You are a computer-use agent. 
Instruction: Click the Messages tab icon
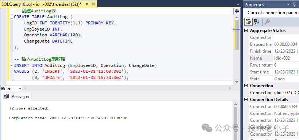[x=6, y=96]
